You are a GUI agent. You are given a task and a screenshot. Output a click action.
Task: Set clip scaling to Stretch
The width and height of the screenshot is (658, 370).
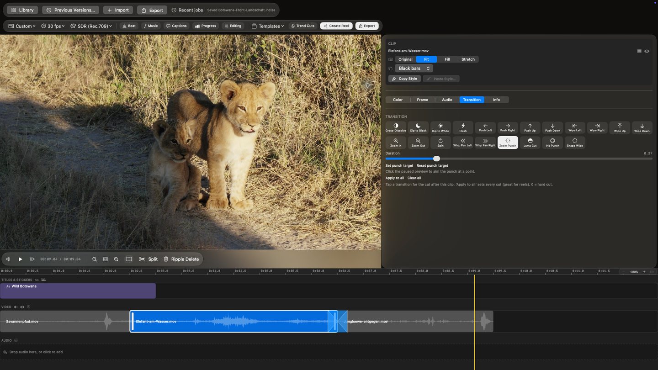coord(468,59)
